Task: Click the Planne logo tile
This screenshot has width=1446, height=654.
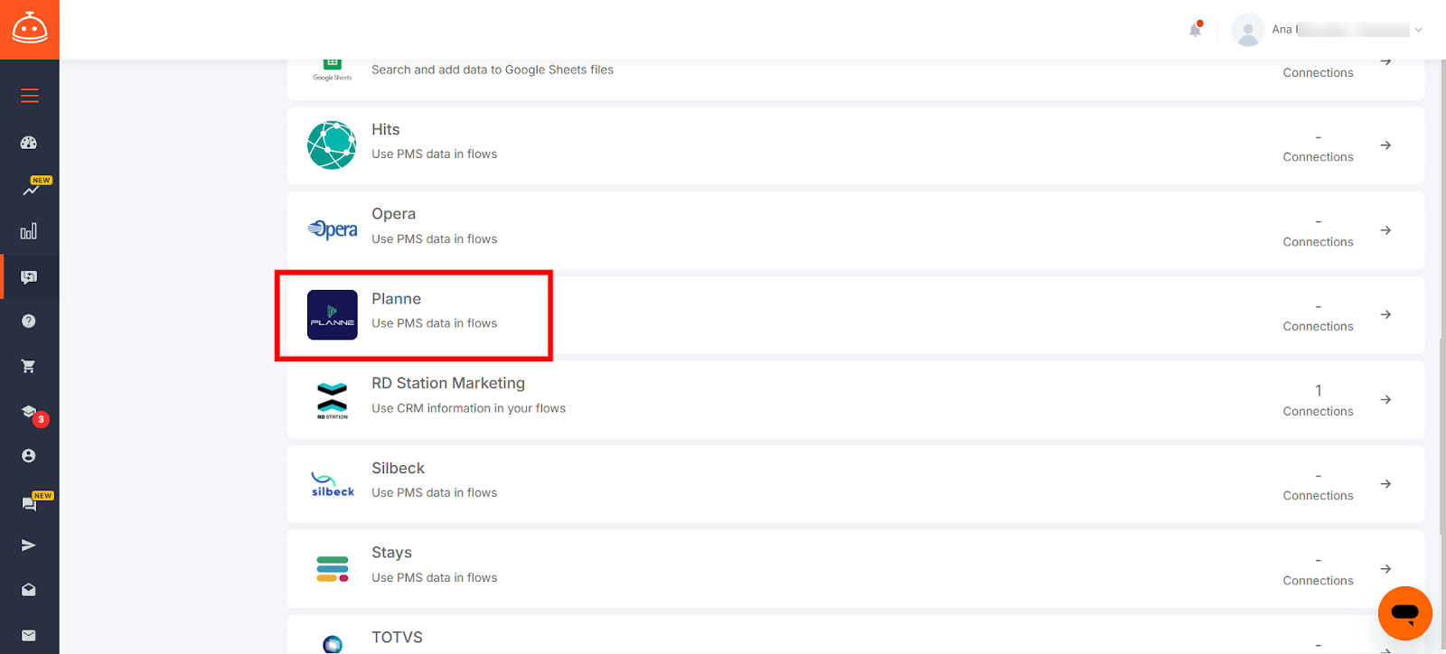Action: 333,314
